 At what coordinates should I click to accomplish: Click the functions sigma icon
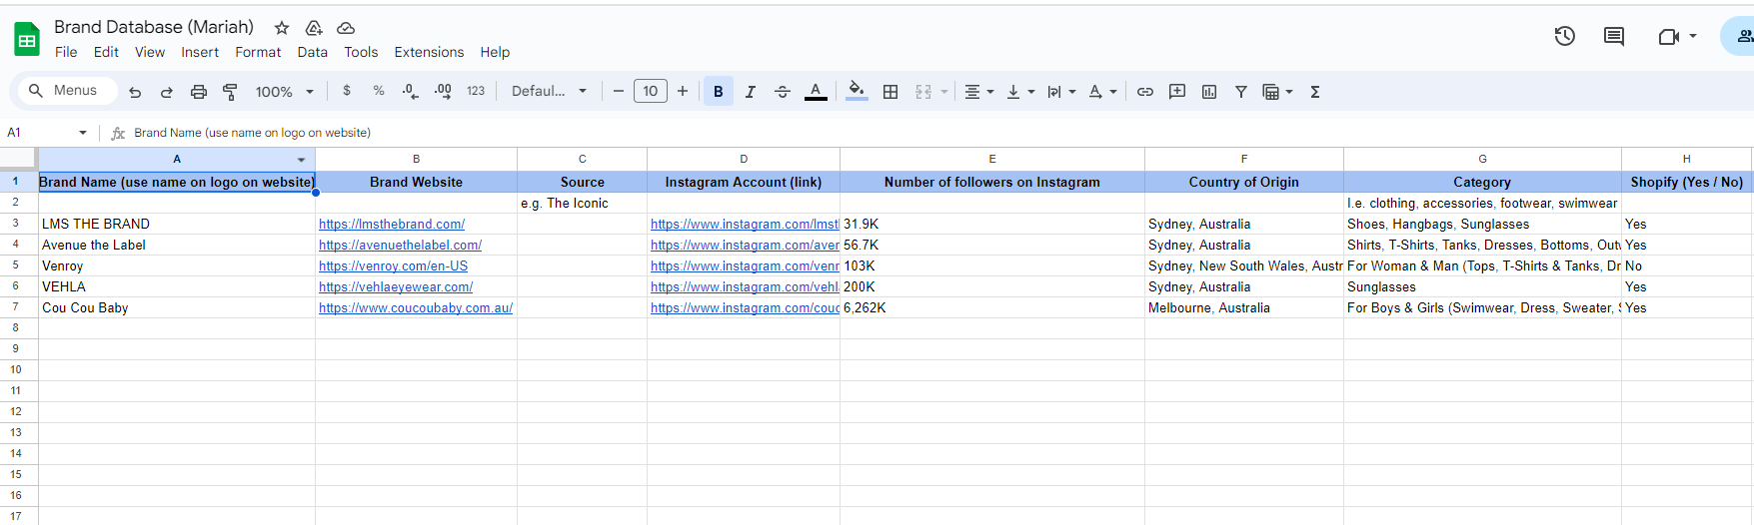1315,92
